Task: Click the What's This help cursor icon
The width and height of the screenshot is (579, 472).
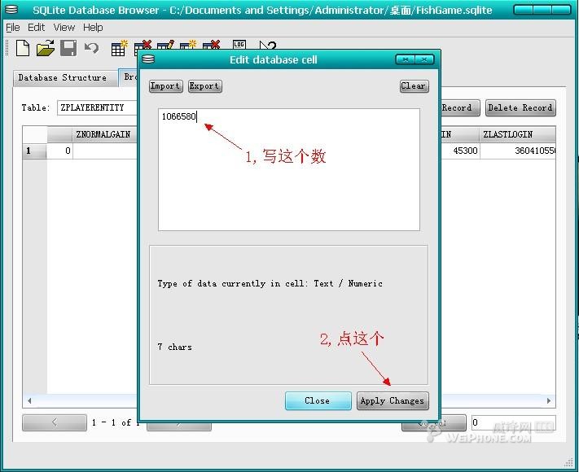Action: tap(267, 47)
